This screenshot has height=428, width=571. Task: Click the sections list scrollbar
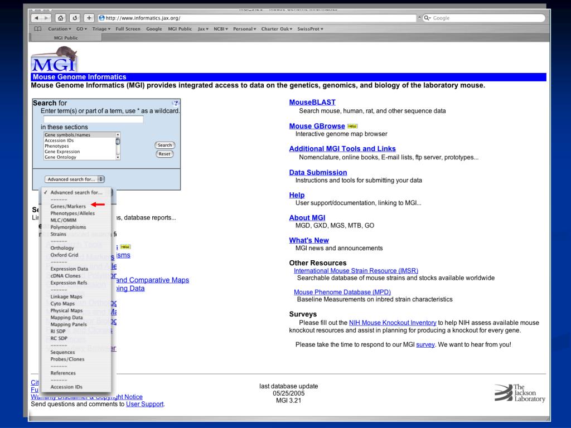118,146
